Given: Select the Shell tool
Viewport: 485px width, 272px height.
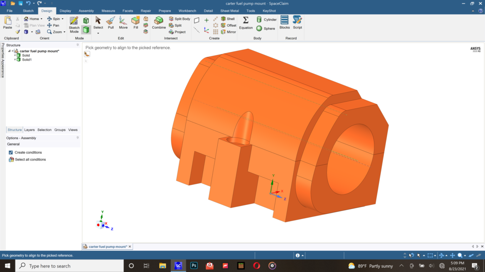Looking at the screenshot, I should pos(228,19).
